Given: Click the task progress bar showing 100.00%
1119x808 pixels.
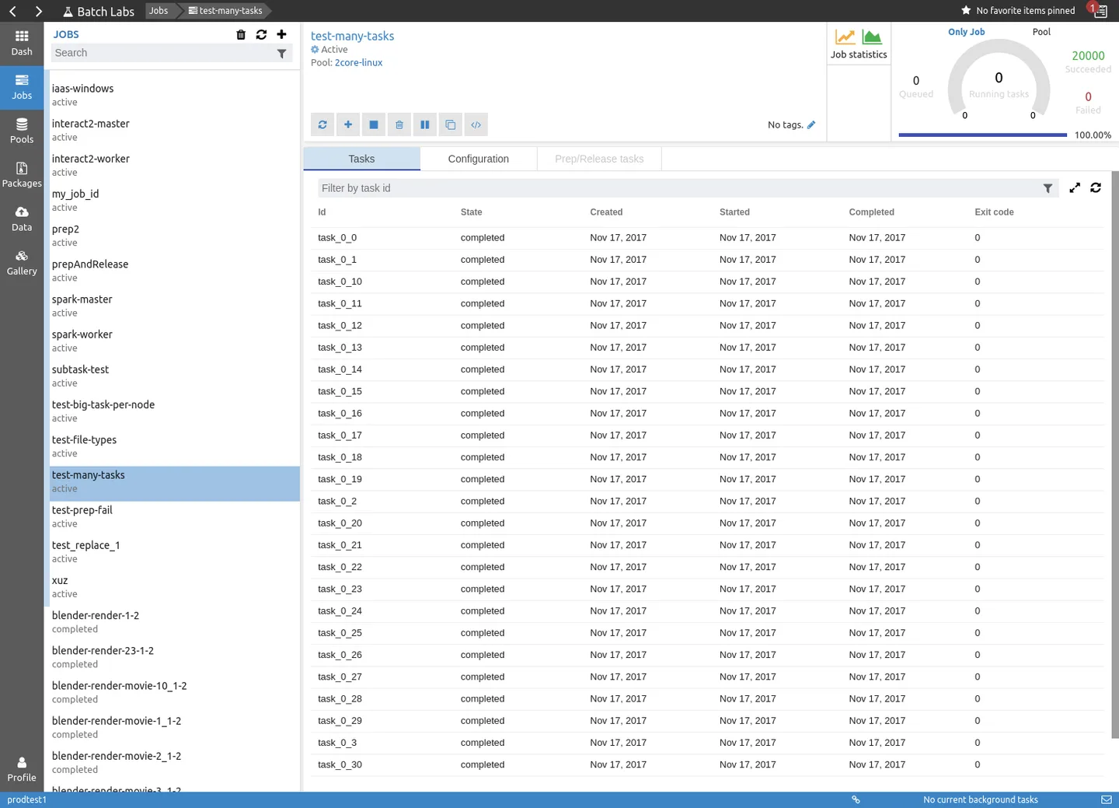Looking at the screenshot, I should point(983,135).
